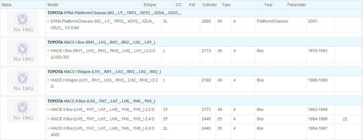Image resolution: width=363 pixels, height=140 pixels.
Task: Select Box type in the 1979-1983 row
Action: pyautogui.click(x=260, y=51)
